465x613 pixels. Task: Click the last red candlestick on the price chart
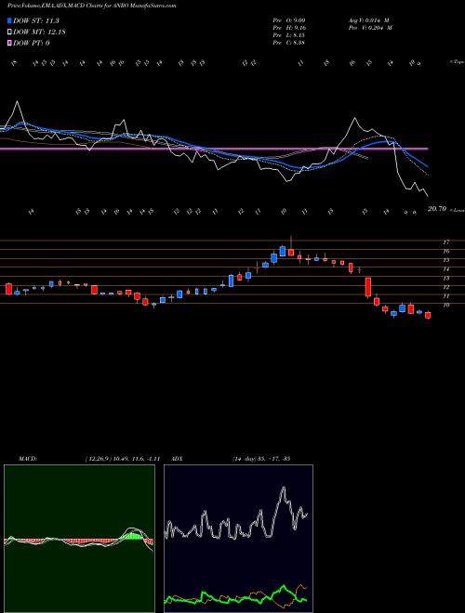[428, 315]
